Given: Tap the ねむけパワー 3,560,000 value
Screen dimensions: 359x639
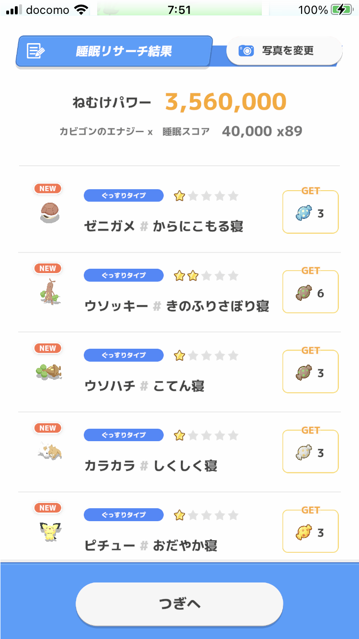Looking at the screenshot, I should [x=226, y=102].
